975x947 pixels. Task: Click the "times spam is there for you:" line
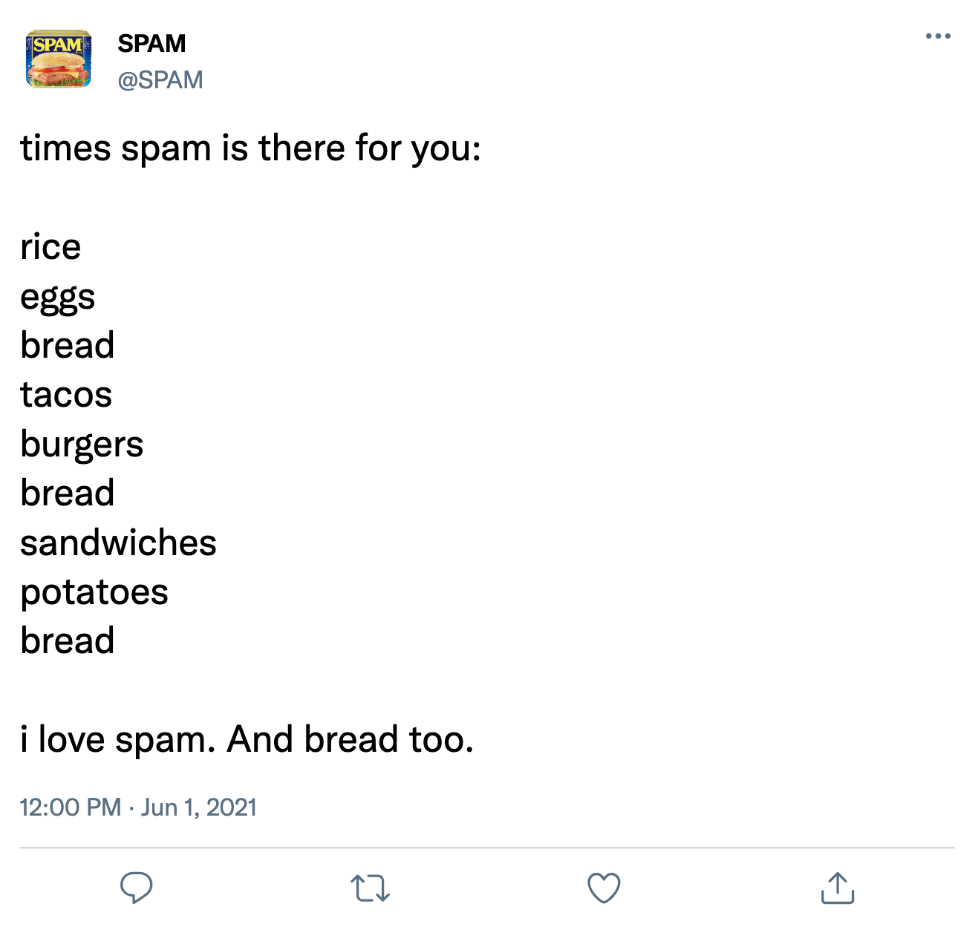251,148
